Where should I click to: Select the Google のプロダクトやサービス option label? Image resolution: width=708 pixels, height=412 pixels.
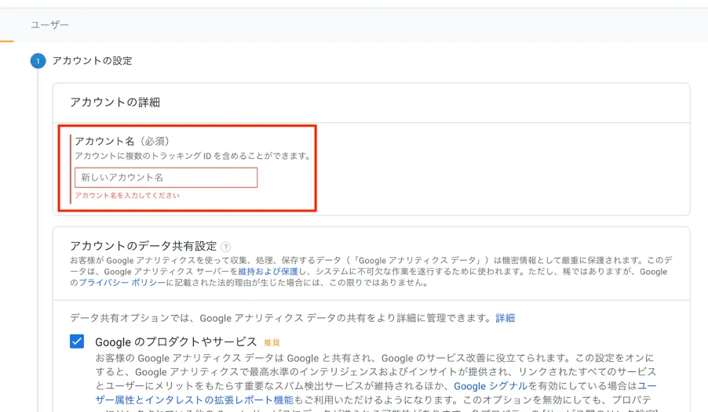point(176,342)
